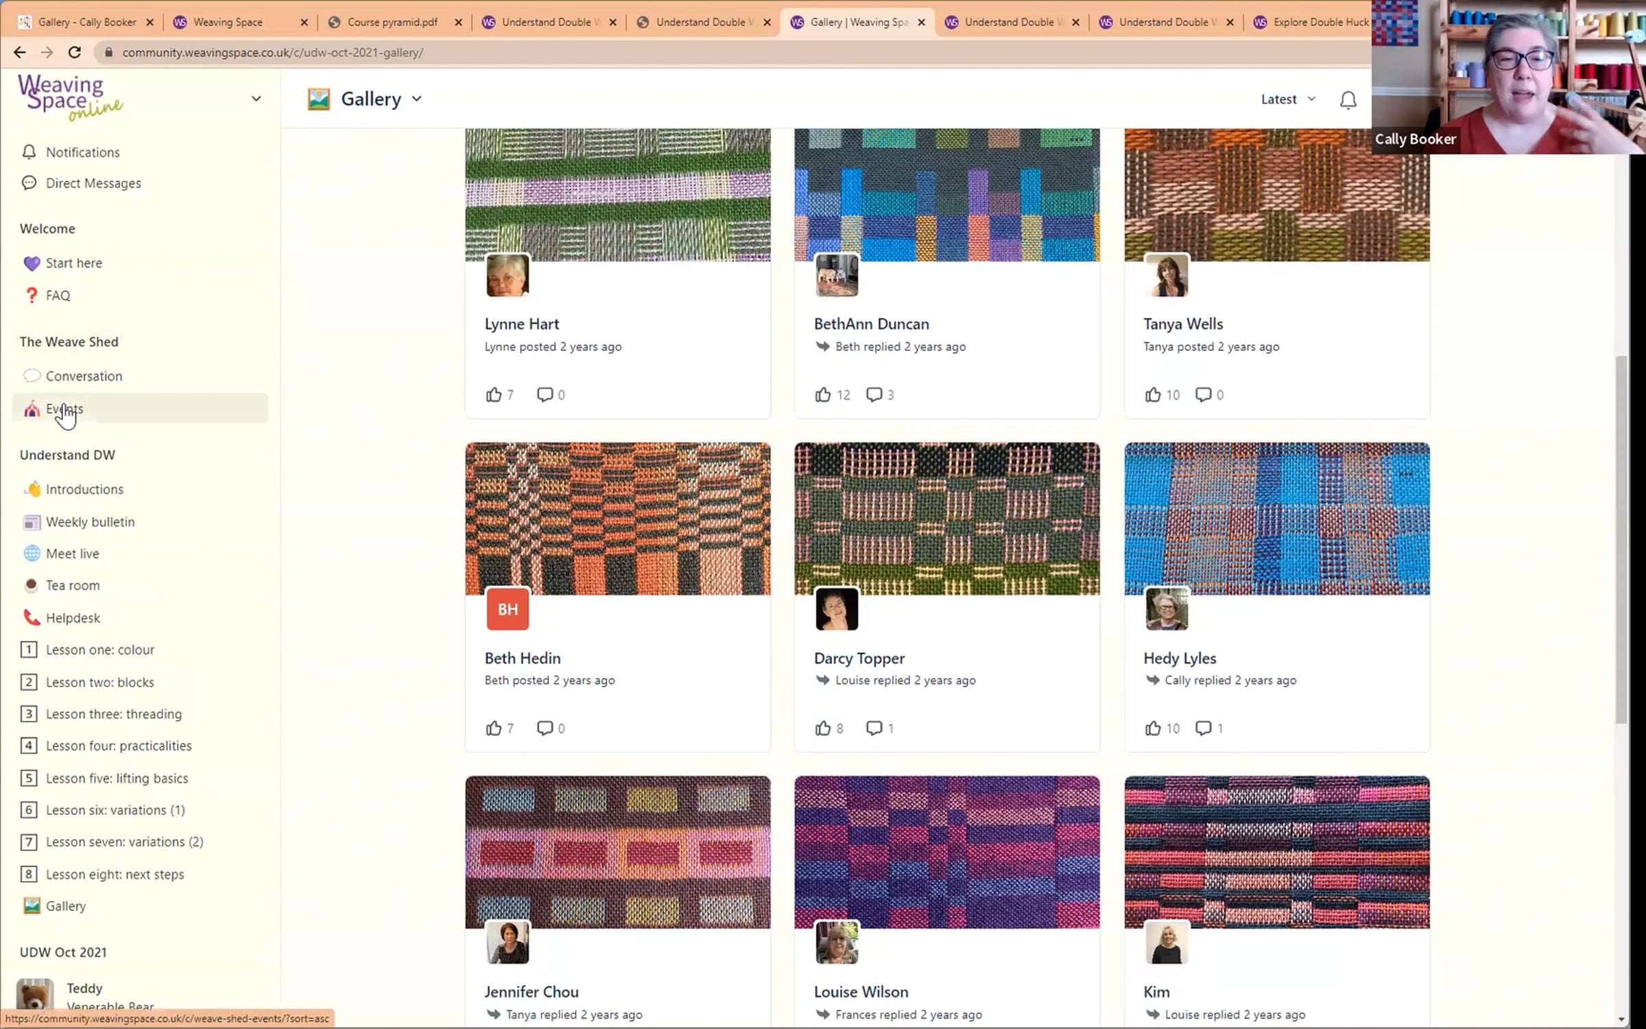Open the Conversation space
This screenshot has height=1029, width=1646.
click(140, 376)
